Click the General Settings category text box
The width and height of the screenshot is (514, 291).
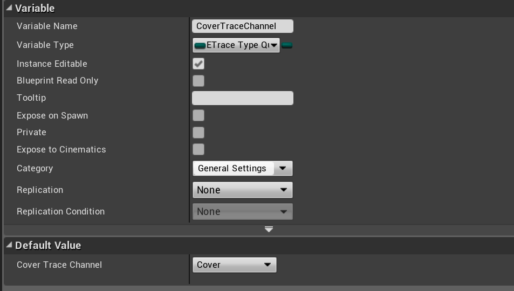[x=232, y=169]
